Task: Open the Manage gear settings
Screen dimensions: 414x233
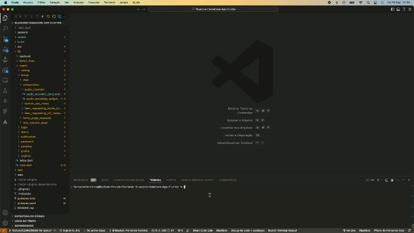Action: [x=5, y=223]
